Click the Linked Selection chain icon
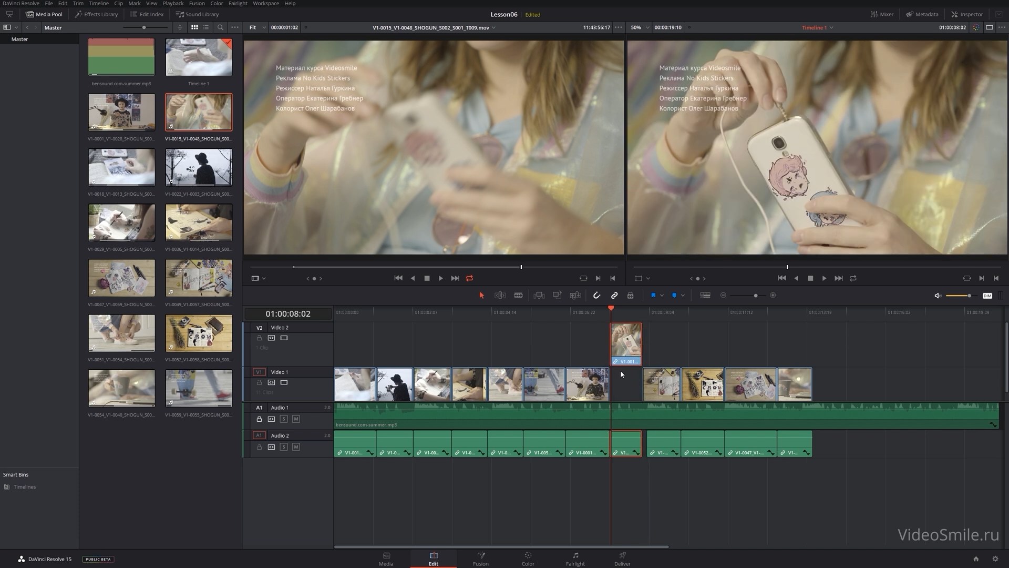Viewport: 1009px width, 568px height. coord(614,296)
